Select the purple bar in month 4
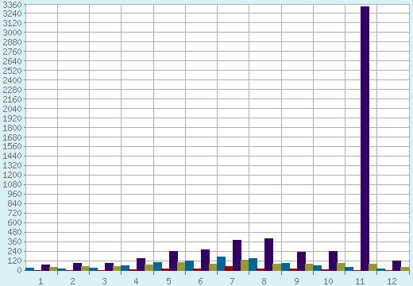The width and height of the screenshot is (413, 286). 141,265
